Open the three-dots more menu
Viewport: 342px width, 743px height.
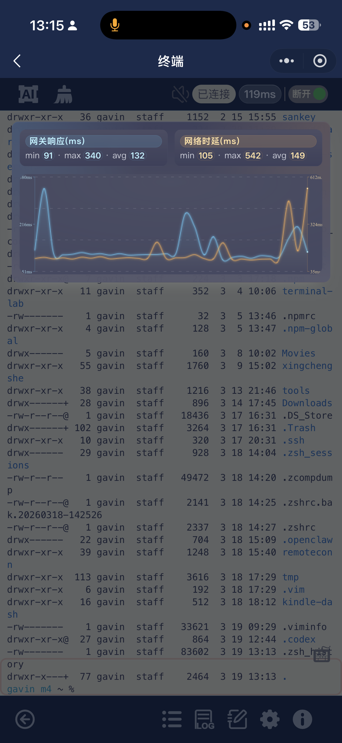point(286,61)
